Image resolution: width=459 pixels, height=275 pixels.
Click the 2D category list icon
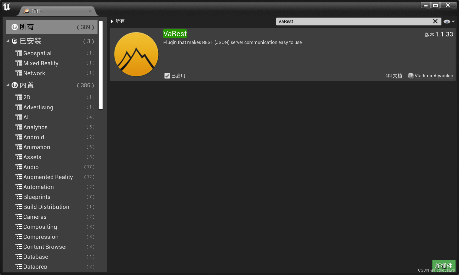click(x=19, y=97)
